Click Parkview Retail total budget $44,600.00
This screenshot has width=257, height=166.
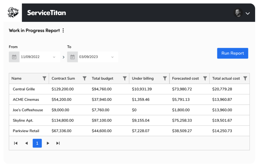coord(102,131)
